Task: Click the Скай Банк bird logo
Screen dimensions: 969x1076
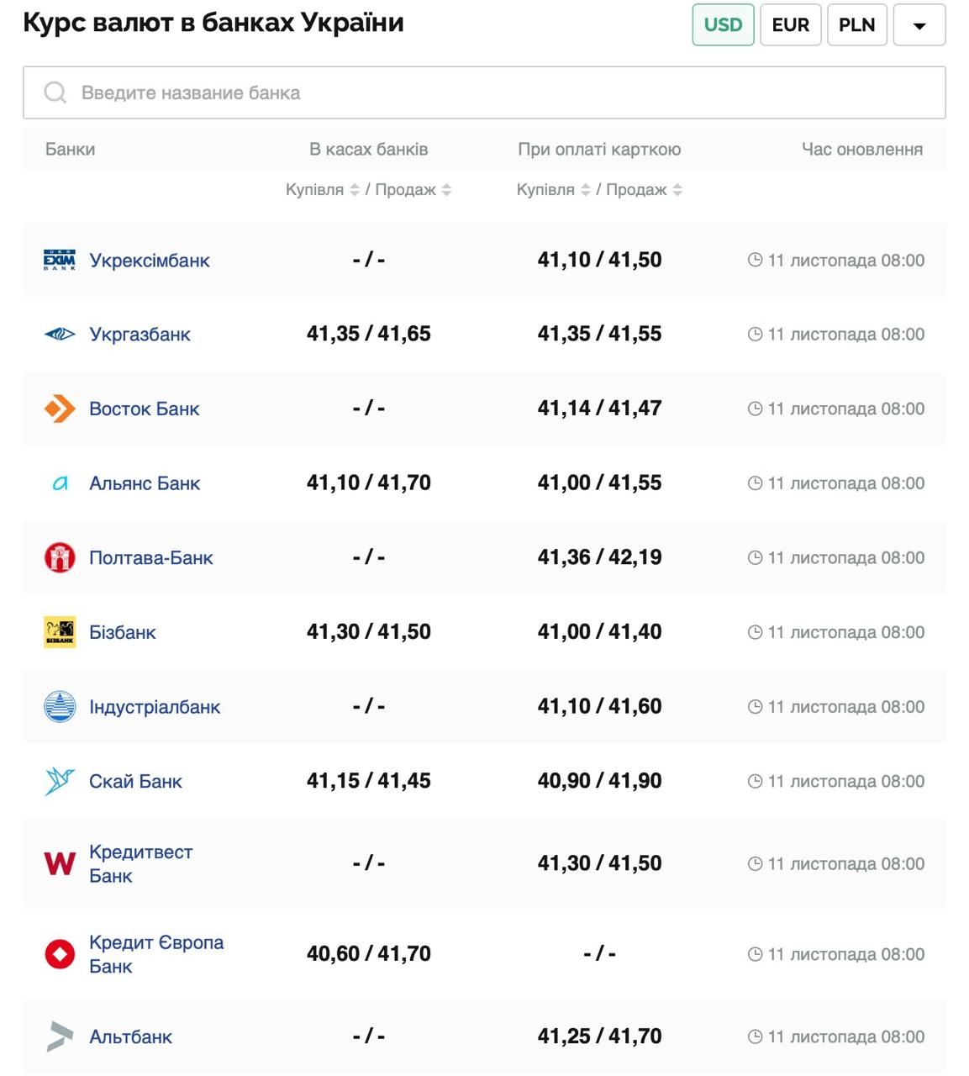Action: click(x=60, y=781)
